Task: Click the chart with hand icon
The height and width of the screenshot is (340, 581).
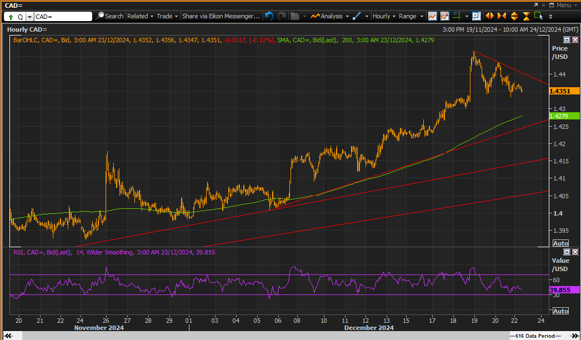Action: [x=445, y=16]
